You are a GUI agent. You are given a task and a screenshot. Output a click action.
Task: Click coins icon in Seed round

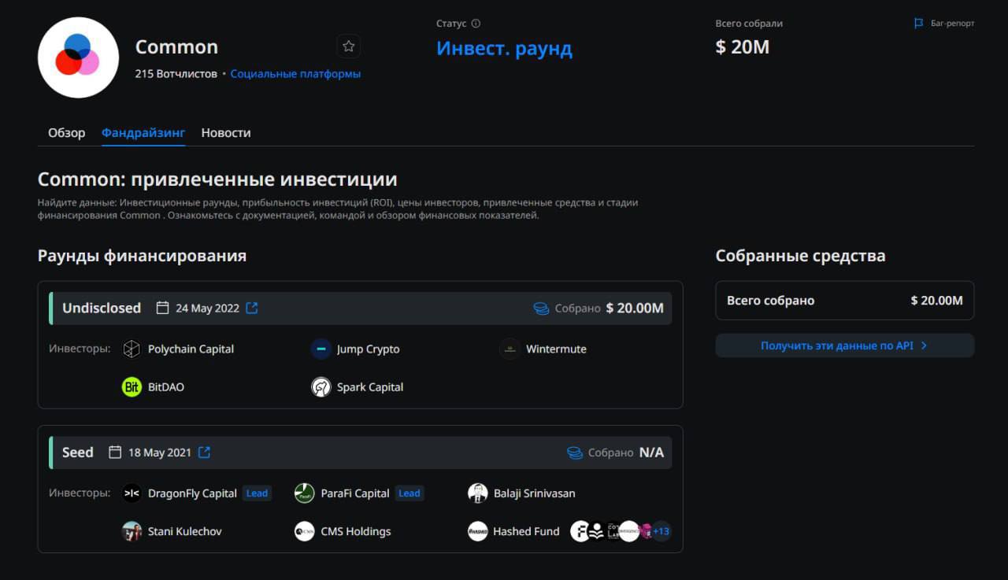[575, 453]
